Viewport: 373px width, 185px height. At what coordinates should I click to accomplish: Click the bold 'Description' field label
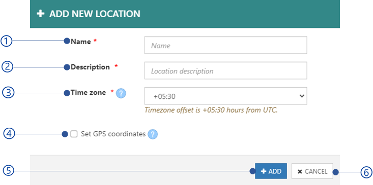point(91,67)
